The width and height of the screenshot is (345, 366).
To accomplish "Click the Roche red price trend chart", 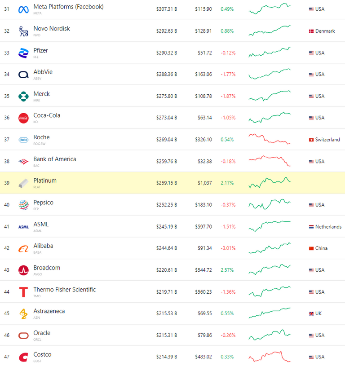I will click(x=270, y=139).
